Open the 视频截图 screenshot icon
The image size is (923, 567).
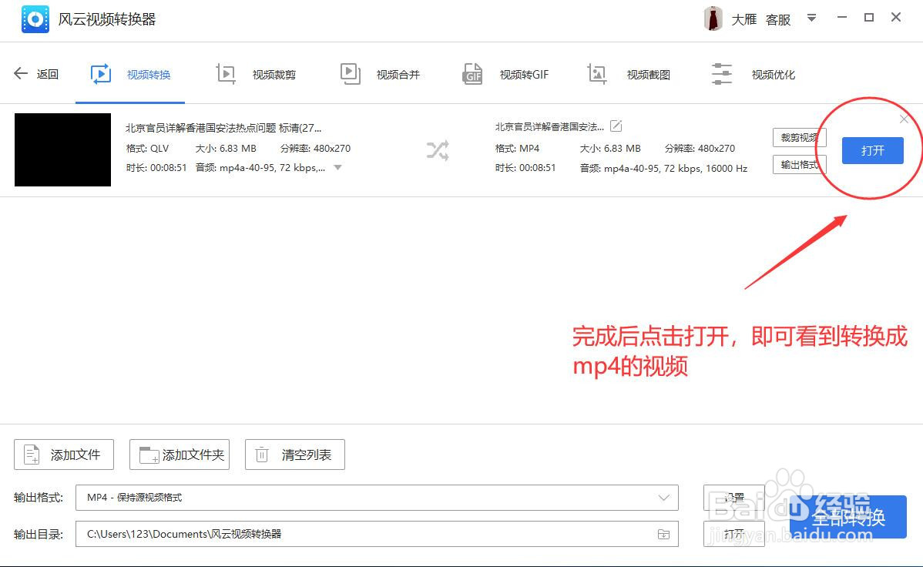pyautogui.click(x=597, y=74)
